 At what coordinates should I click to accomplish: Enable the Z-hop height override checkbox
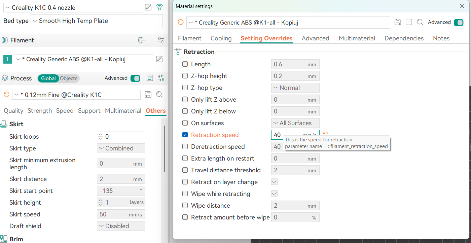pos(185,76)
